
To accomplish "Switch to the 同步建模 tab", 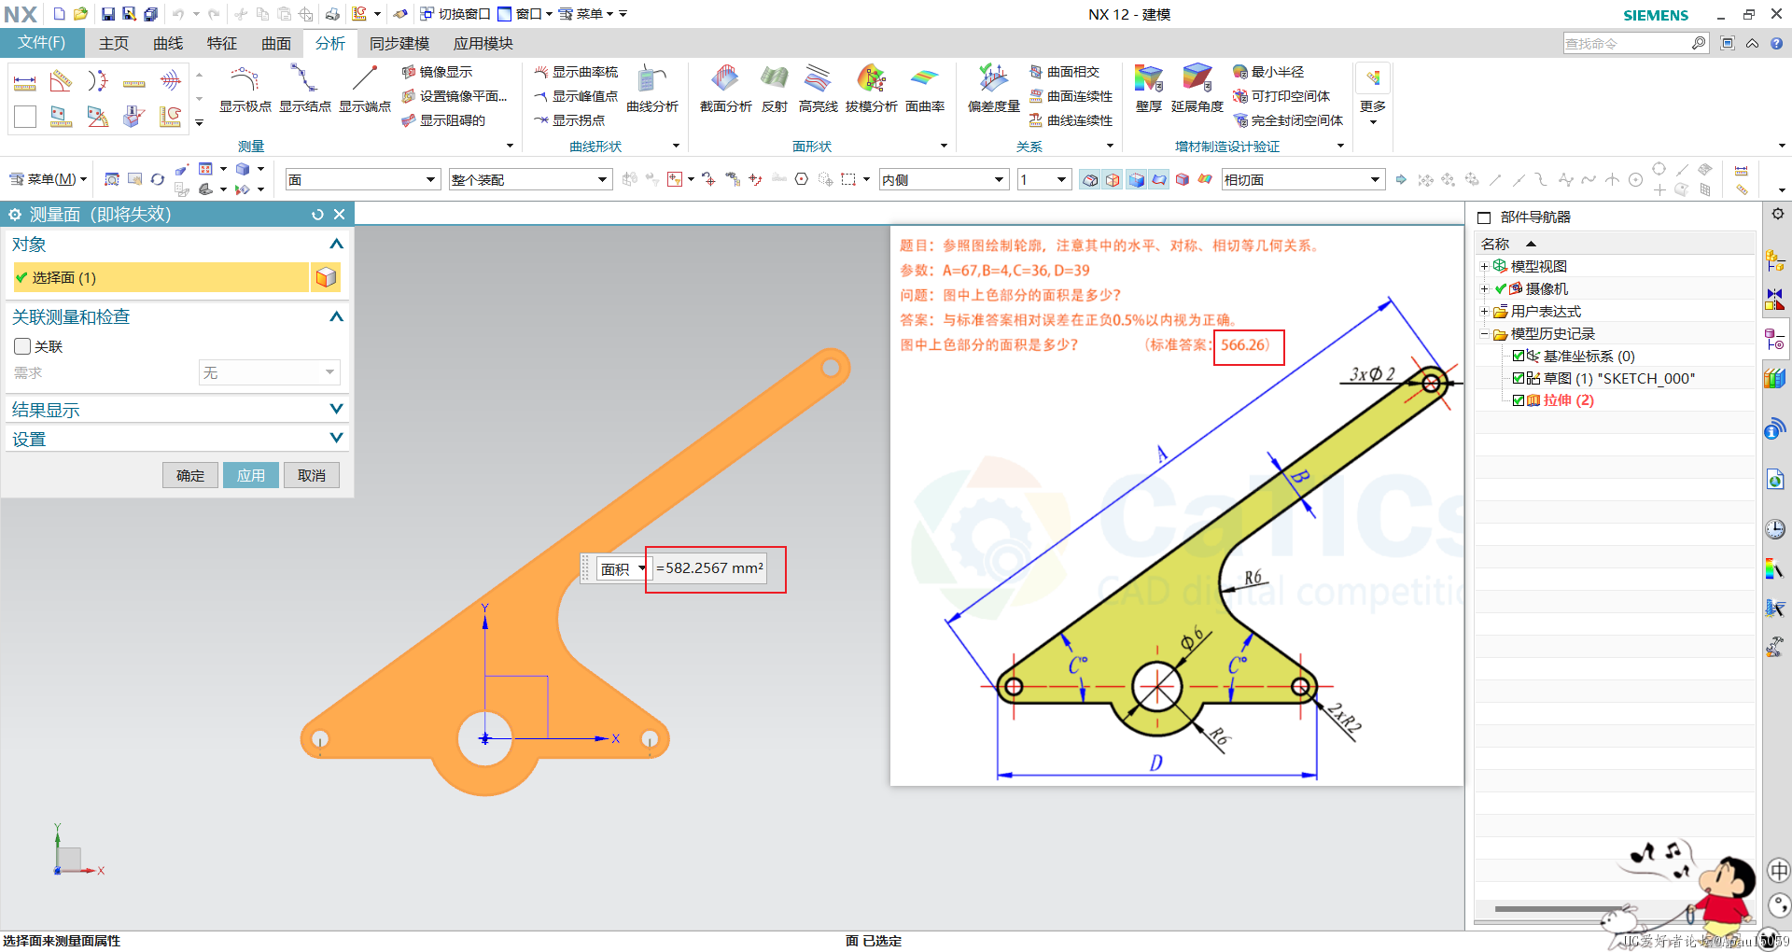I will pyautogui.click(x=399, y=43).
